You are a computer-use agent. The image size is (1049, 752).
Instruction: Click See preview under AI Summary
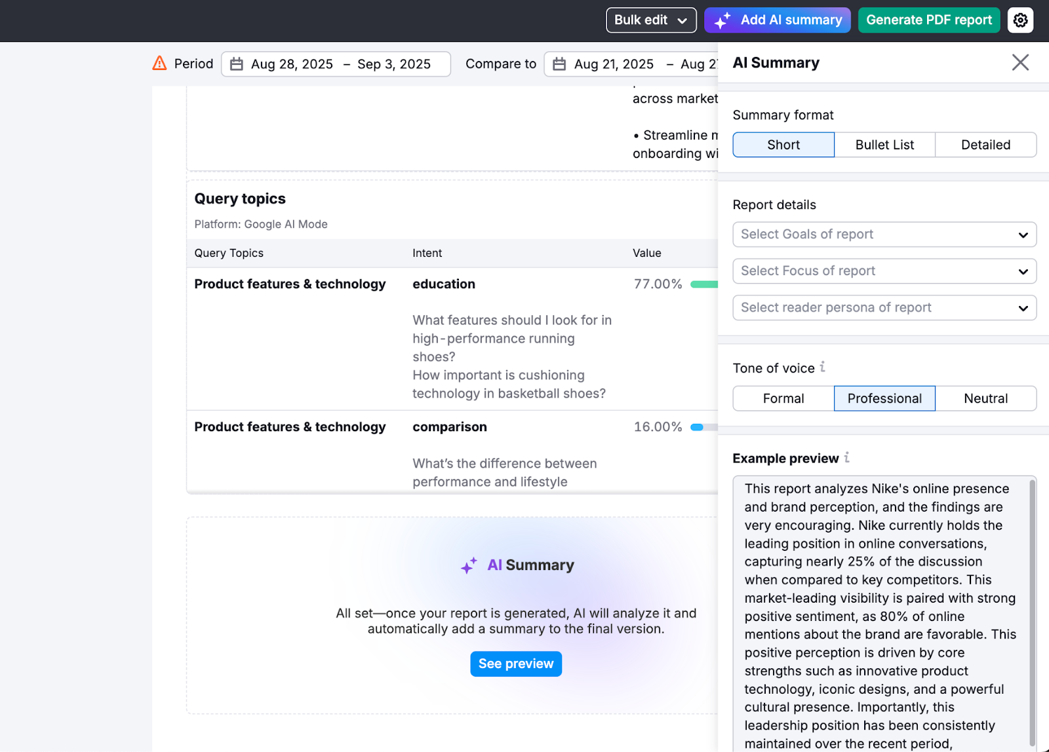click(x=516, y=664)
